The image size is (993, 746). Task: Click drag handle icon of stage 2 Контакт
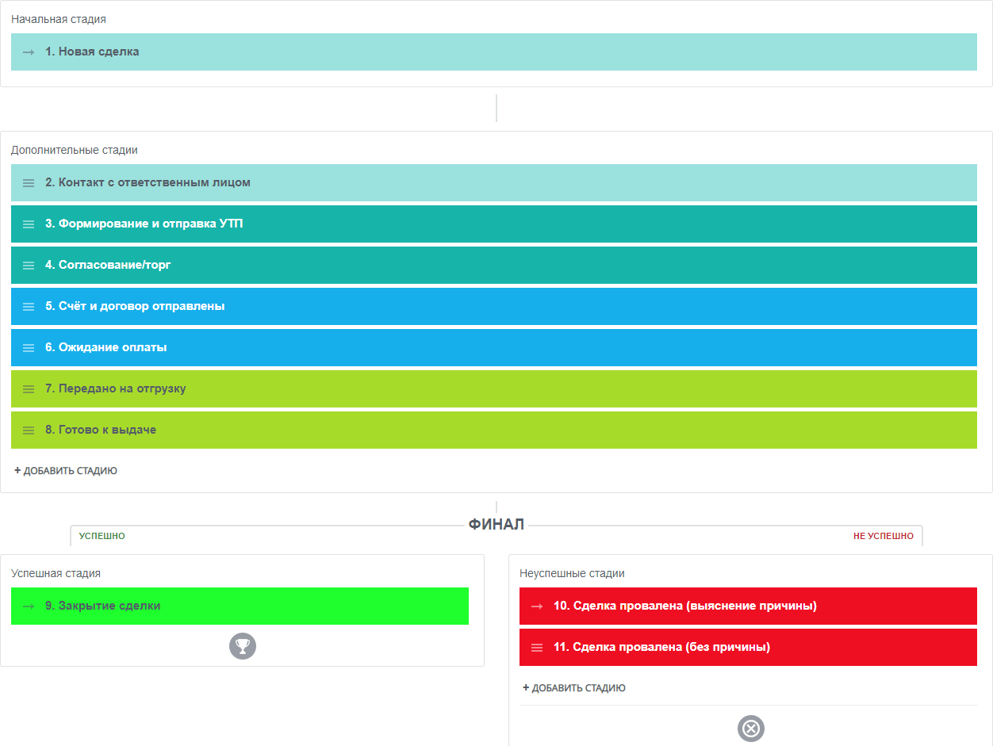(x=29, y=183)
